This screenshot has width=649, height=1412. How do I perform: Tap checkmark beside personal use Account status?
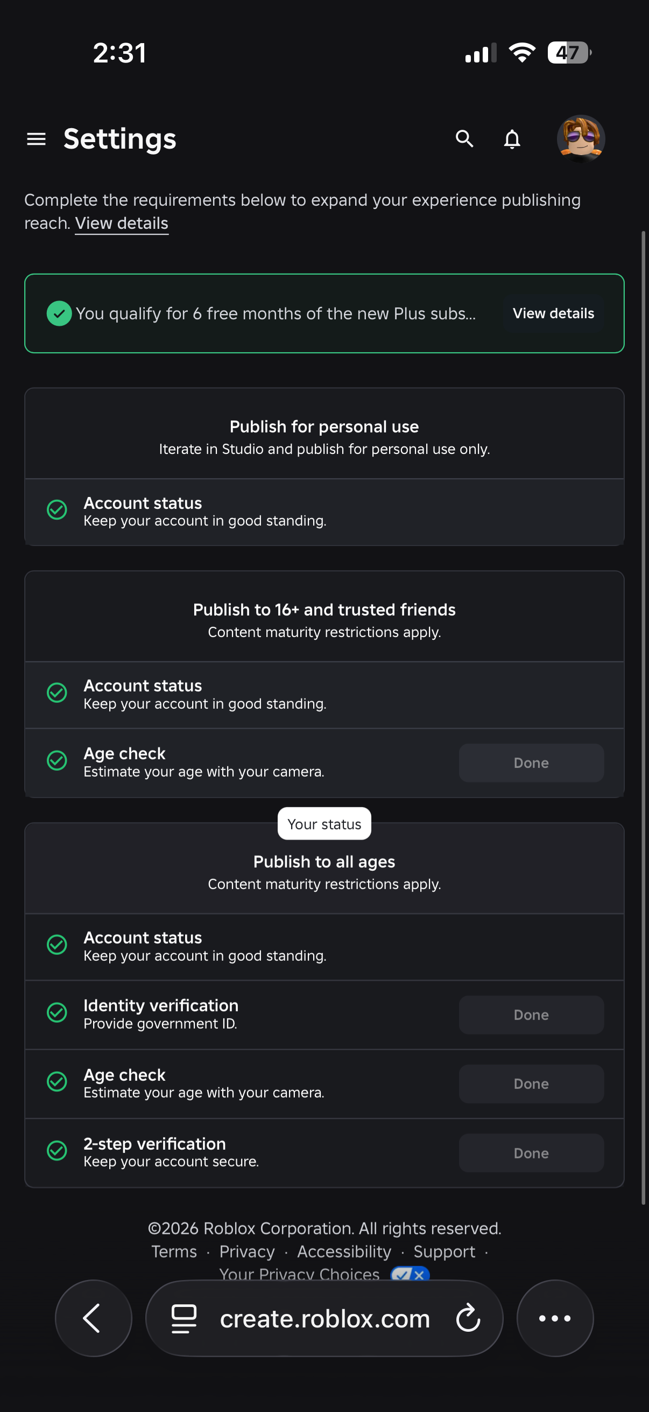(x=57, y=510)
